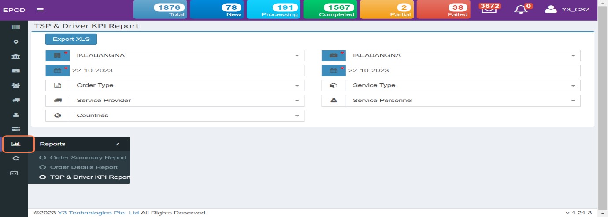Open the envelope sidebar icon
Screen dimensions: 608x217
[x=14, y=173]
